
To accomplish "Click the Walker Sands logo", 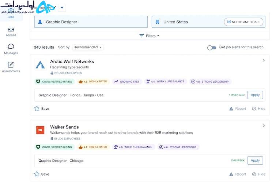I will click(40, 130).
